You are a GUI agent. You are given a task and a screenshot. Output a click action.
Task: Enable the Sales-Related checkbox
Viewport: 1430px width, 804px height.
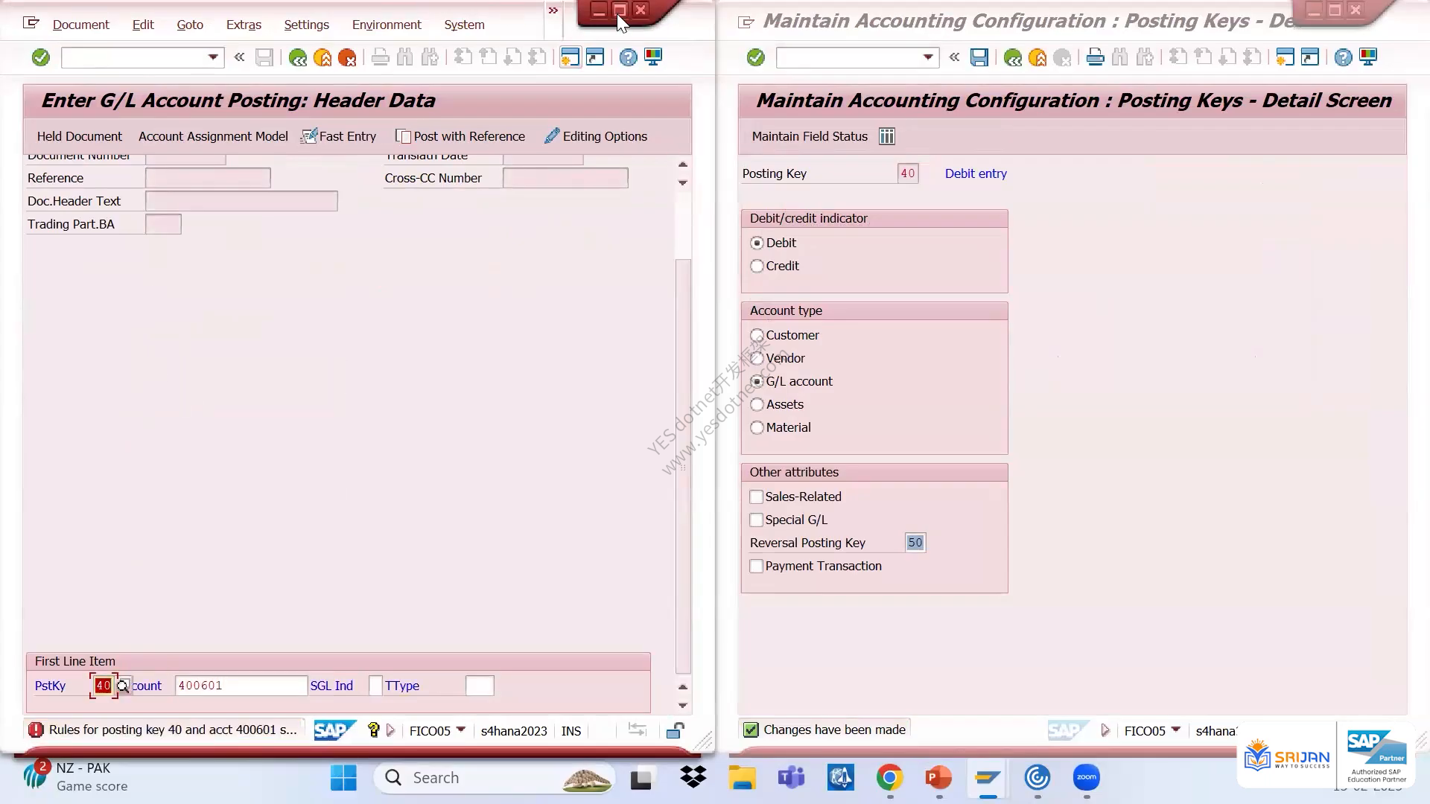[x=757, y=497]
